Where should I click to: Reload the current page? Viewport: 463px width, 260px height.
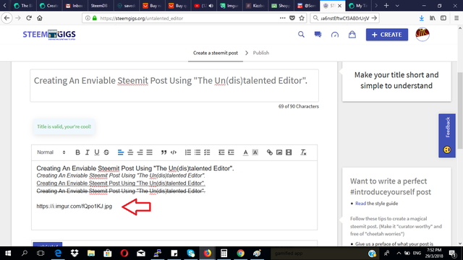point(29,18)
